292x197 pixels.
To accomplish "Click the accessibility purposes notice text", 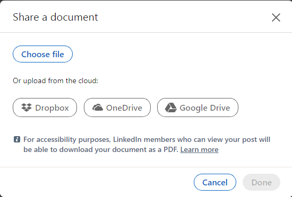I will [x=147, y=145].
